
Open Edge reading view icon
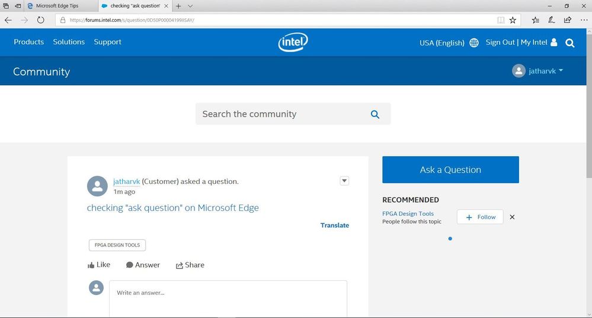click(x=501, y=20)
